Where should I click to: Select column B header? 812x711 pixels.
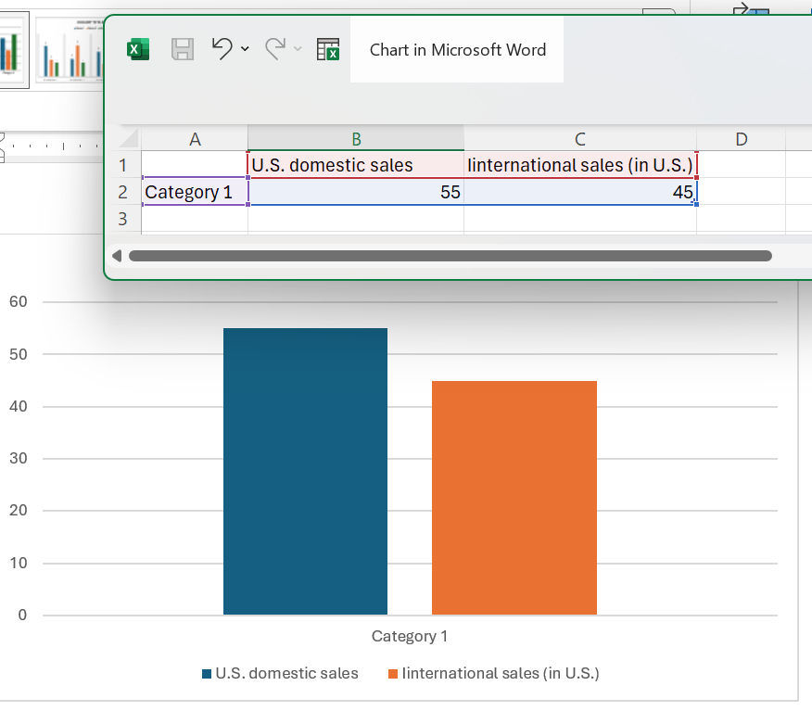pyautogui.click(x=356, y=139)
